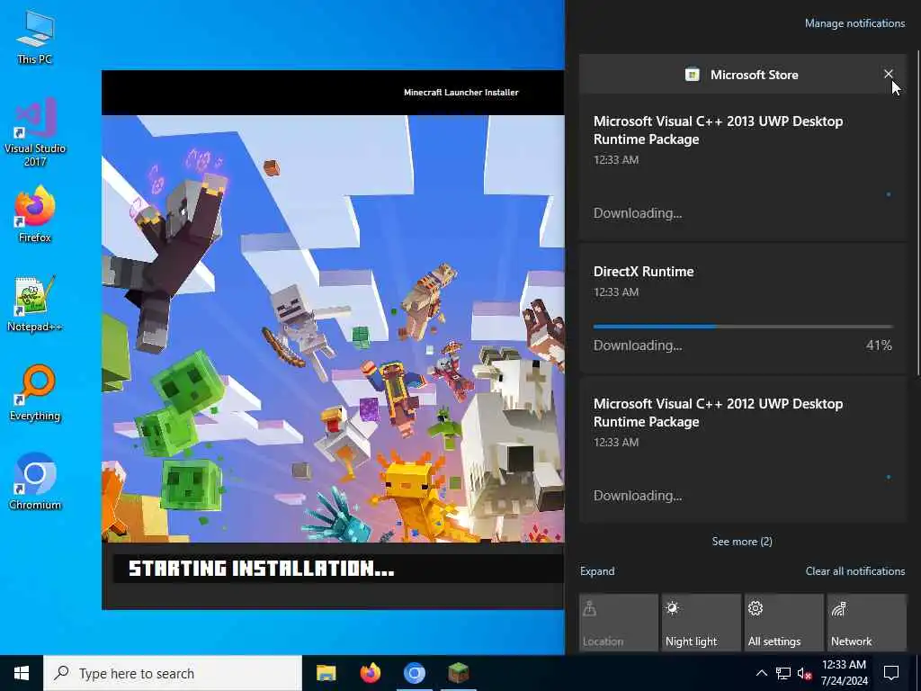Open Notepad++ desktop shortcut

(x=35, y=304)
